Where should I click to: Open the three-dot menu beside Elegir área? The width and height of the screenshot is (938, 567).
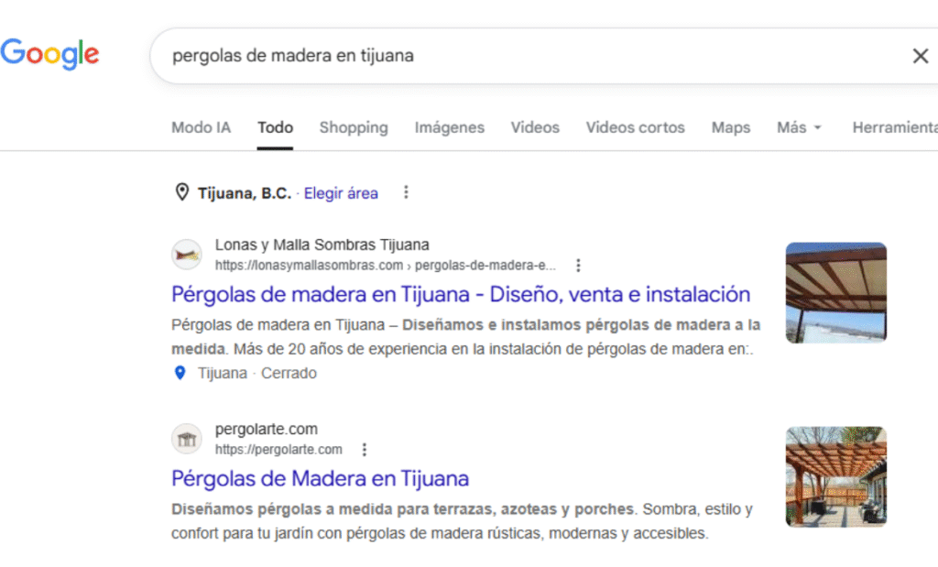406,192
